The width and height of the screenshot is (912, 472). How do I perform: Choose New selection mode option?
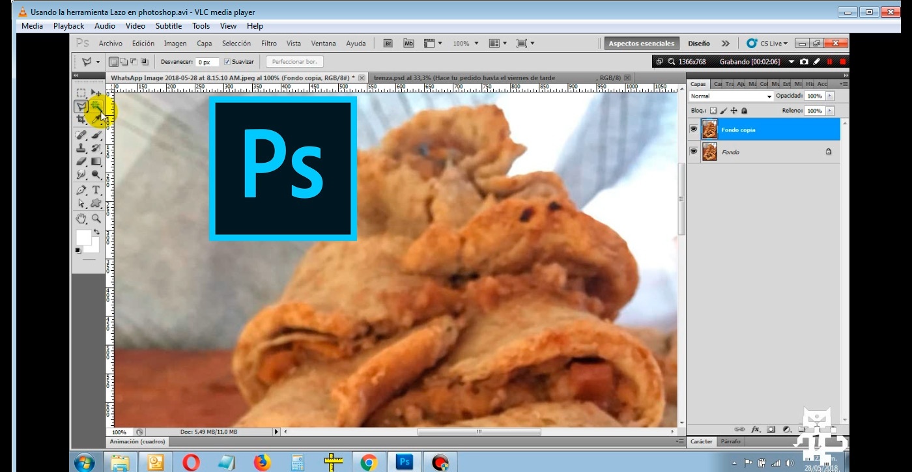coord(114,62)
